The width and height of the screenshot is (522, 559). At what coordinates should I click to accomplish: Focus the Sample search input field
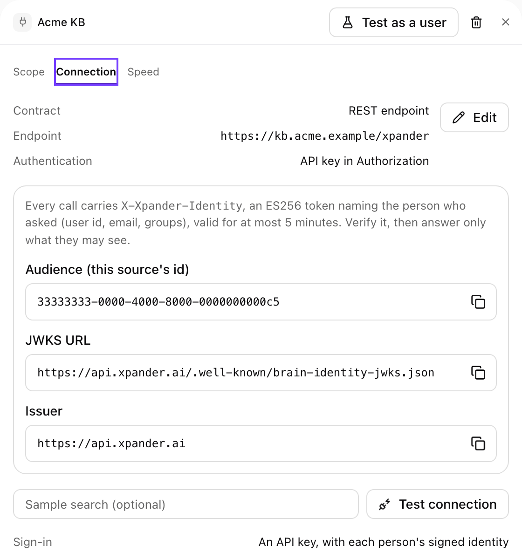pos(186,504)
